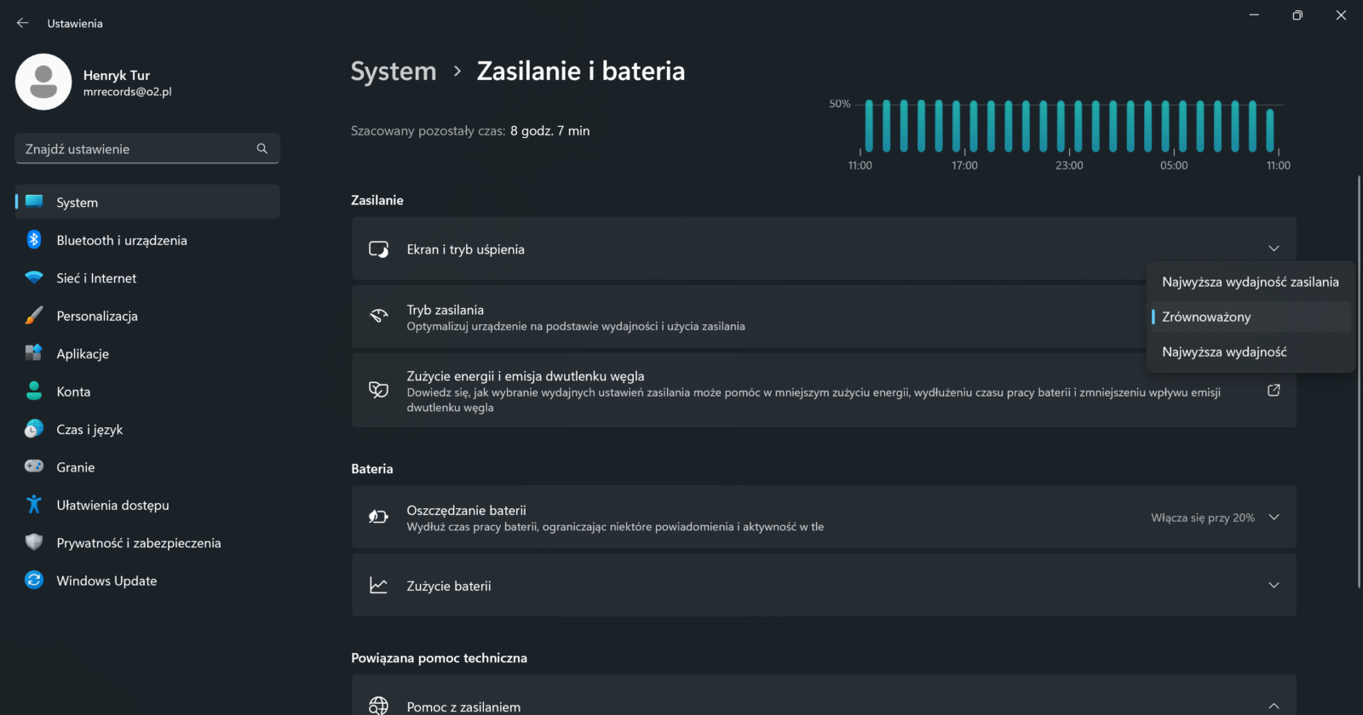Go to Czas i język settings
Viewport: 1363px width, 715px height.
click(x=147, y=429)
